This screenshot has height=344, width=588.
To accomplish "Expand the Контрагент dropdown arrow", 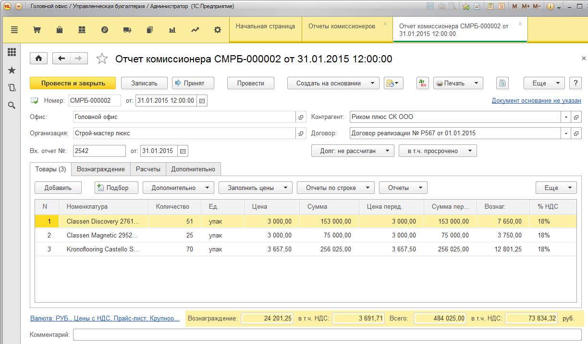I will 566,117.
